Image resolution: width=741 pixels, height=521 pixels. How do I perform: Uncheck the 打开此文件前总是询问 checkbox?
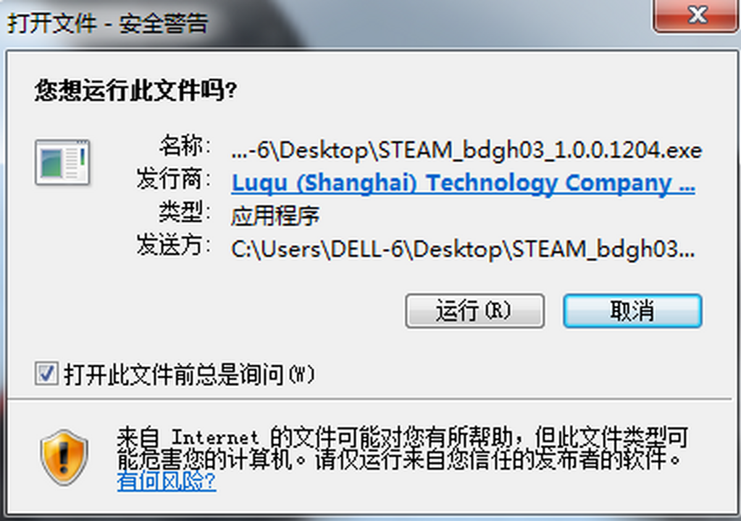[46, 373]
